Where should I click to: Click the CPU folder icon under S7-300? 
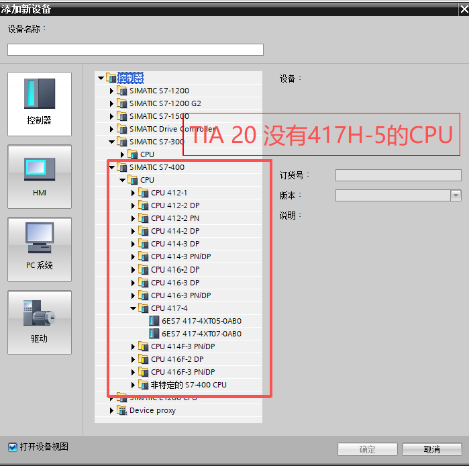132,154
